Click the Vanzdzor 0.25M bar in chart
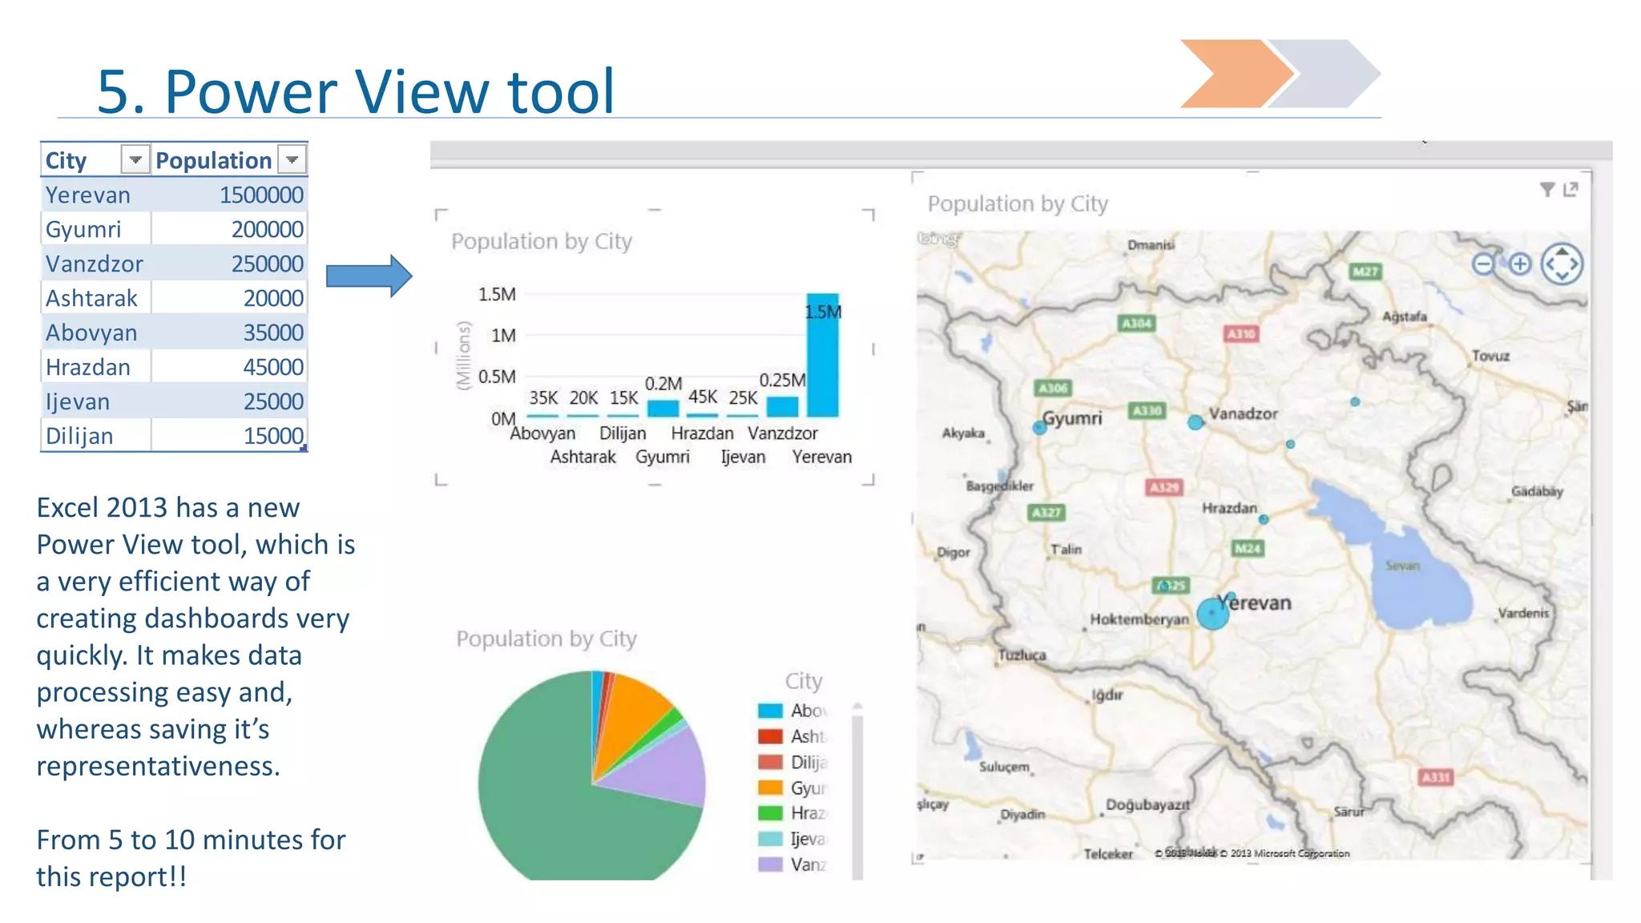The image size is (1641, 923). pyautogui.click(x=782, y=407)
